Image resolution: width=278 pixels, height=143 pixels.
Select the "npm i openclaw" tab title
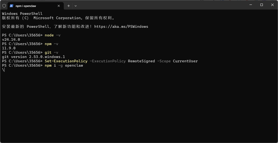[x=27, y=6]
